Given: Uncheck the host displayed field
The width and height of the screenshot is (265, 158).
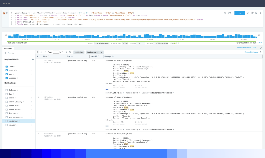Looking at the screenshot, I should click(6, 74).
